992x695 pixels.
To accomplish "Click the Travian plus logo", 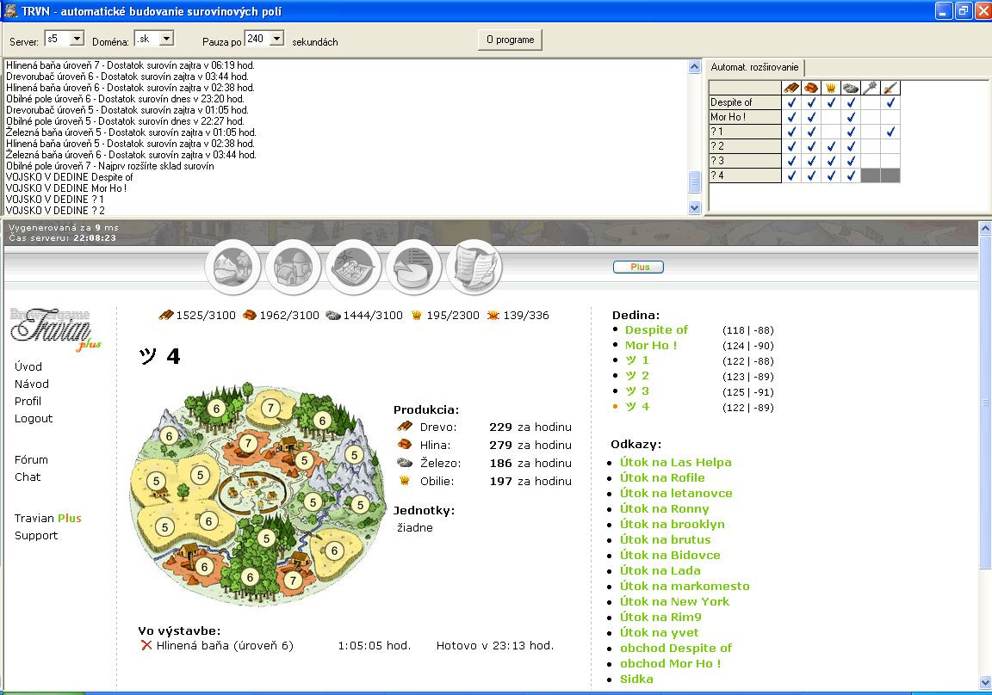I will click(55, 329).
